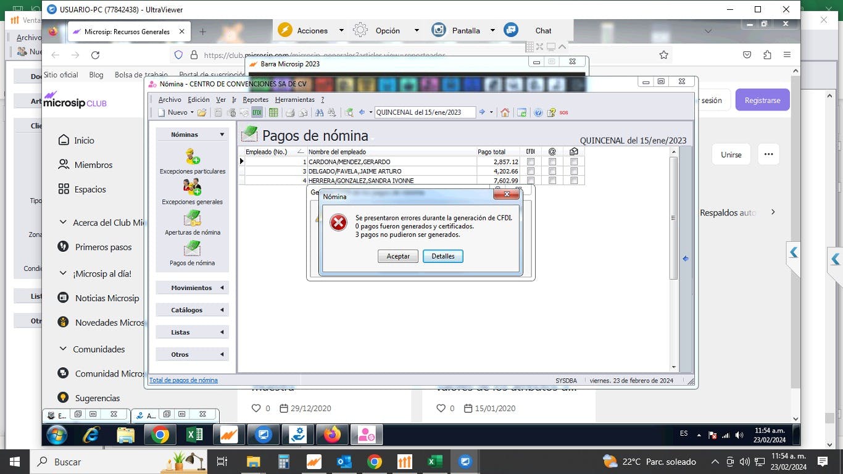Click the Unirse button
This screenshot has height=474, width=843.
731,154
